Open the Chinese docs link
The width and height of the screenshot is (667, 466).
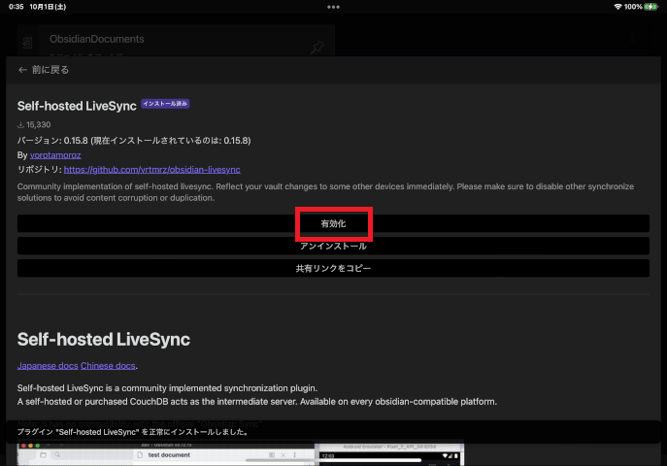pyautogui.click(x=108, y=366)
